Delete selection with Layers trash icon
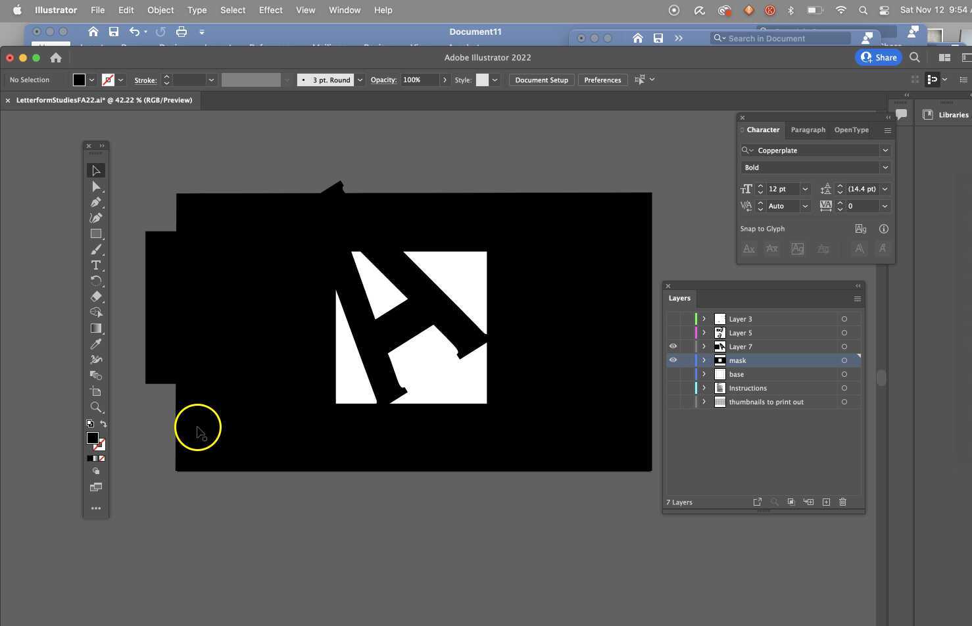Image resolution: width=972 pixels, height=626 pixels. [x=842, y=502]
